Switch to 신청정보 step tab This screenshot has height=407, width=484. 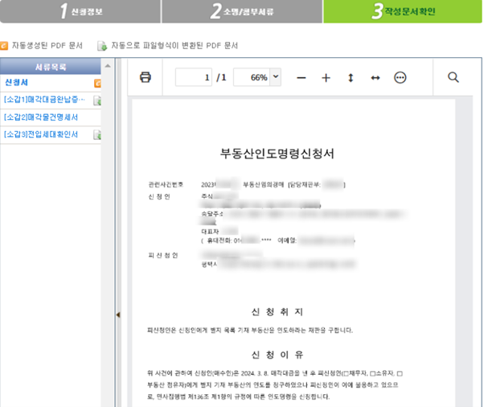[x=80, y=11]
